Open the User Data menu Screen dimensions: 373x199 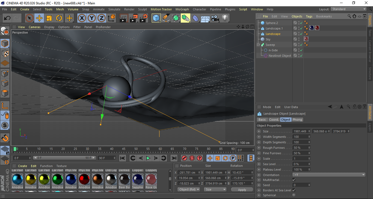coord(291,107)
